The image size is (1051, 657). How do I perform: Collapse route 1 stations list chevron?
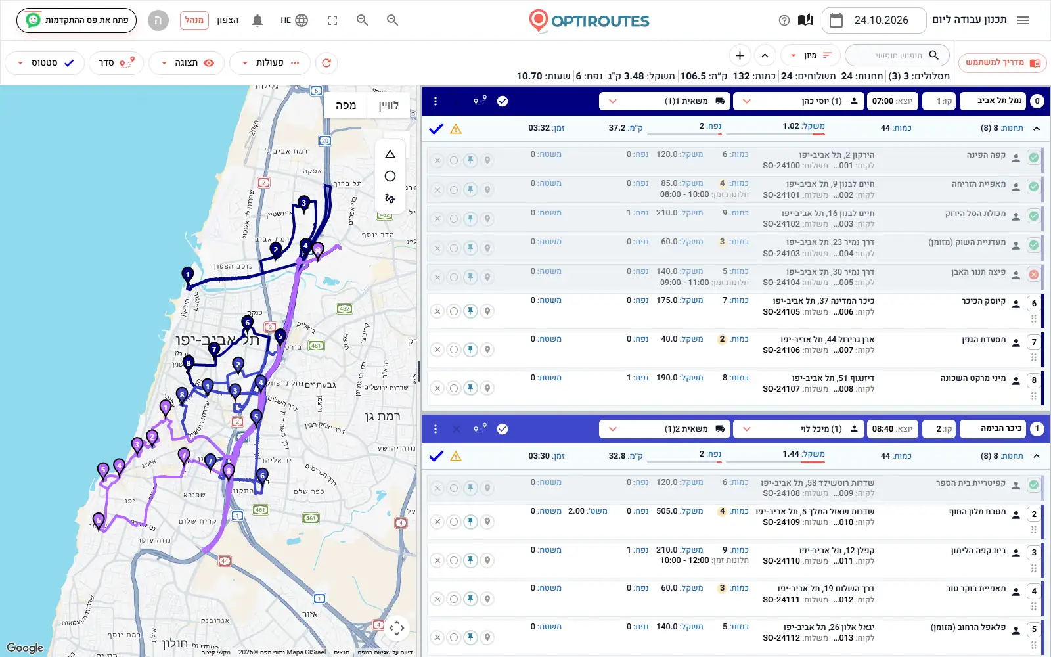click(x=1037, y=456)
